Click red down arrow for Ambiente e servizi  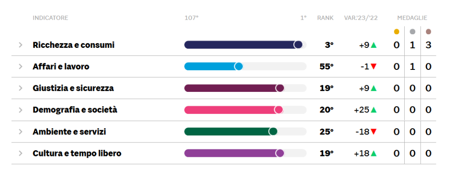[x=373, y=131]
